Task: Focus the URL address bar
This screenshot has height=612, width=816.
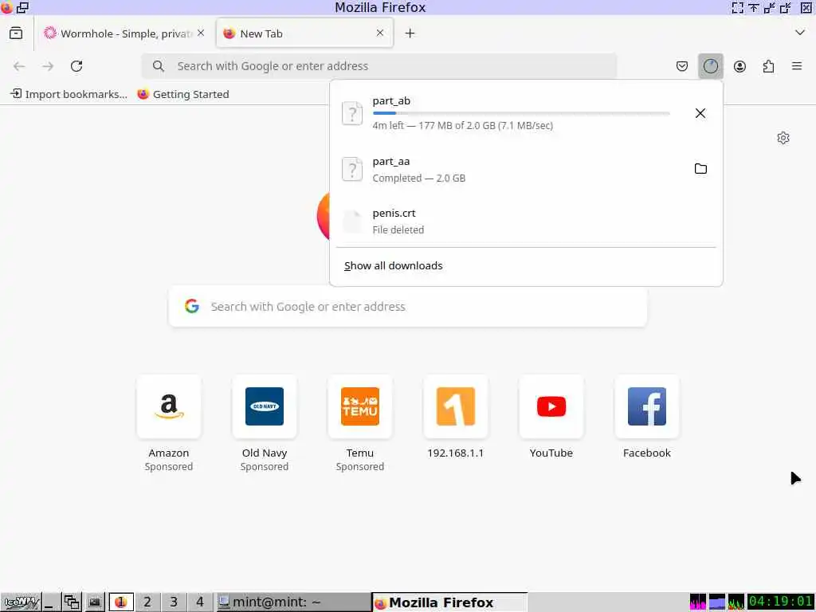Action: 380,66
